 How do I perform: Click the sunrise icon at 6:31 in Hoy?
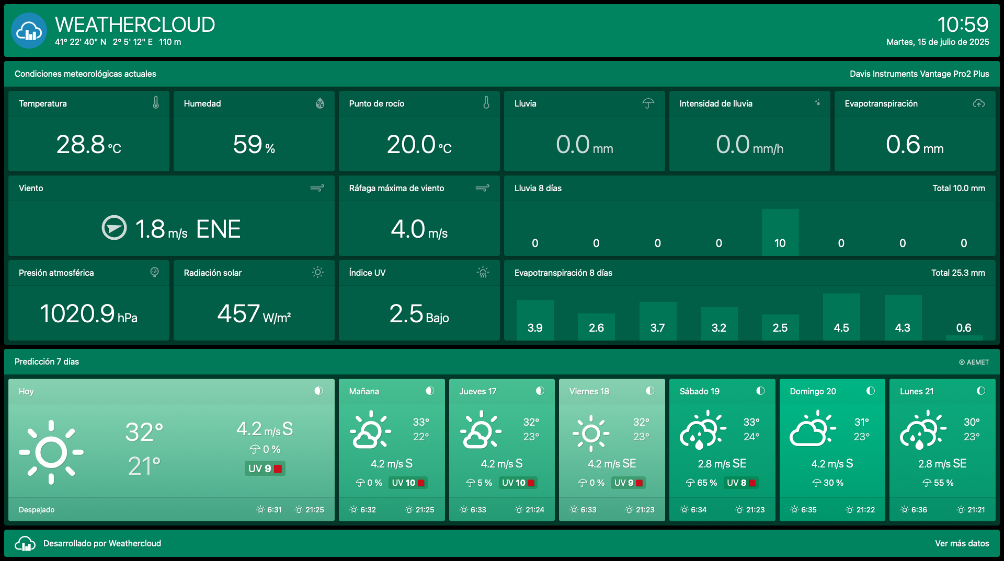[260, 509]
